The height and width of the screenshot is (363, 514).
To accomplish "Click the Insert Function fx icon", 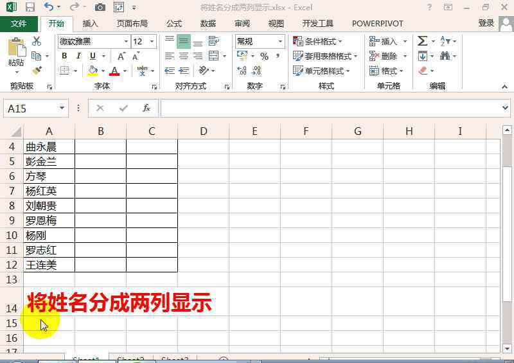I will pos(146,108).
